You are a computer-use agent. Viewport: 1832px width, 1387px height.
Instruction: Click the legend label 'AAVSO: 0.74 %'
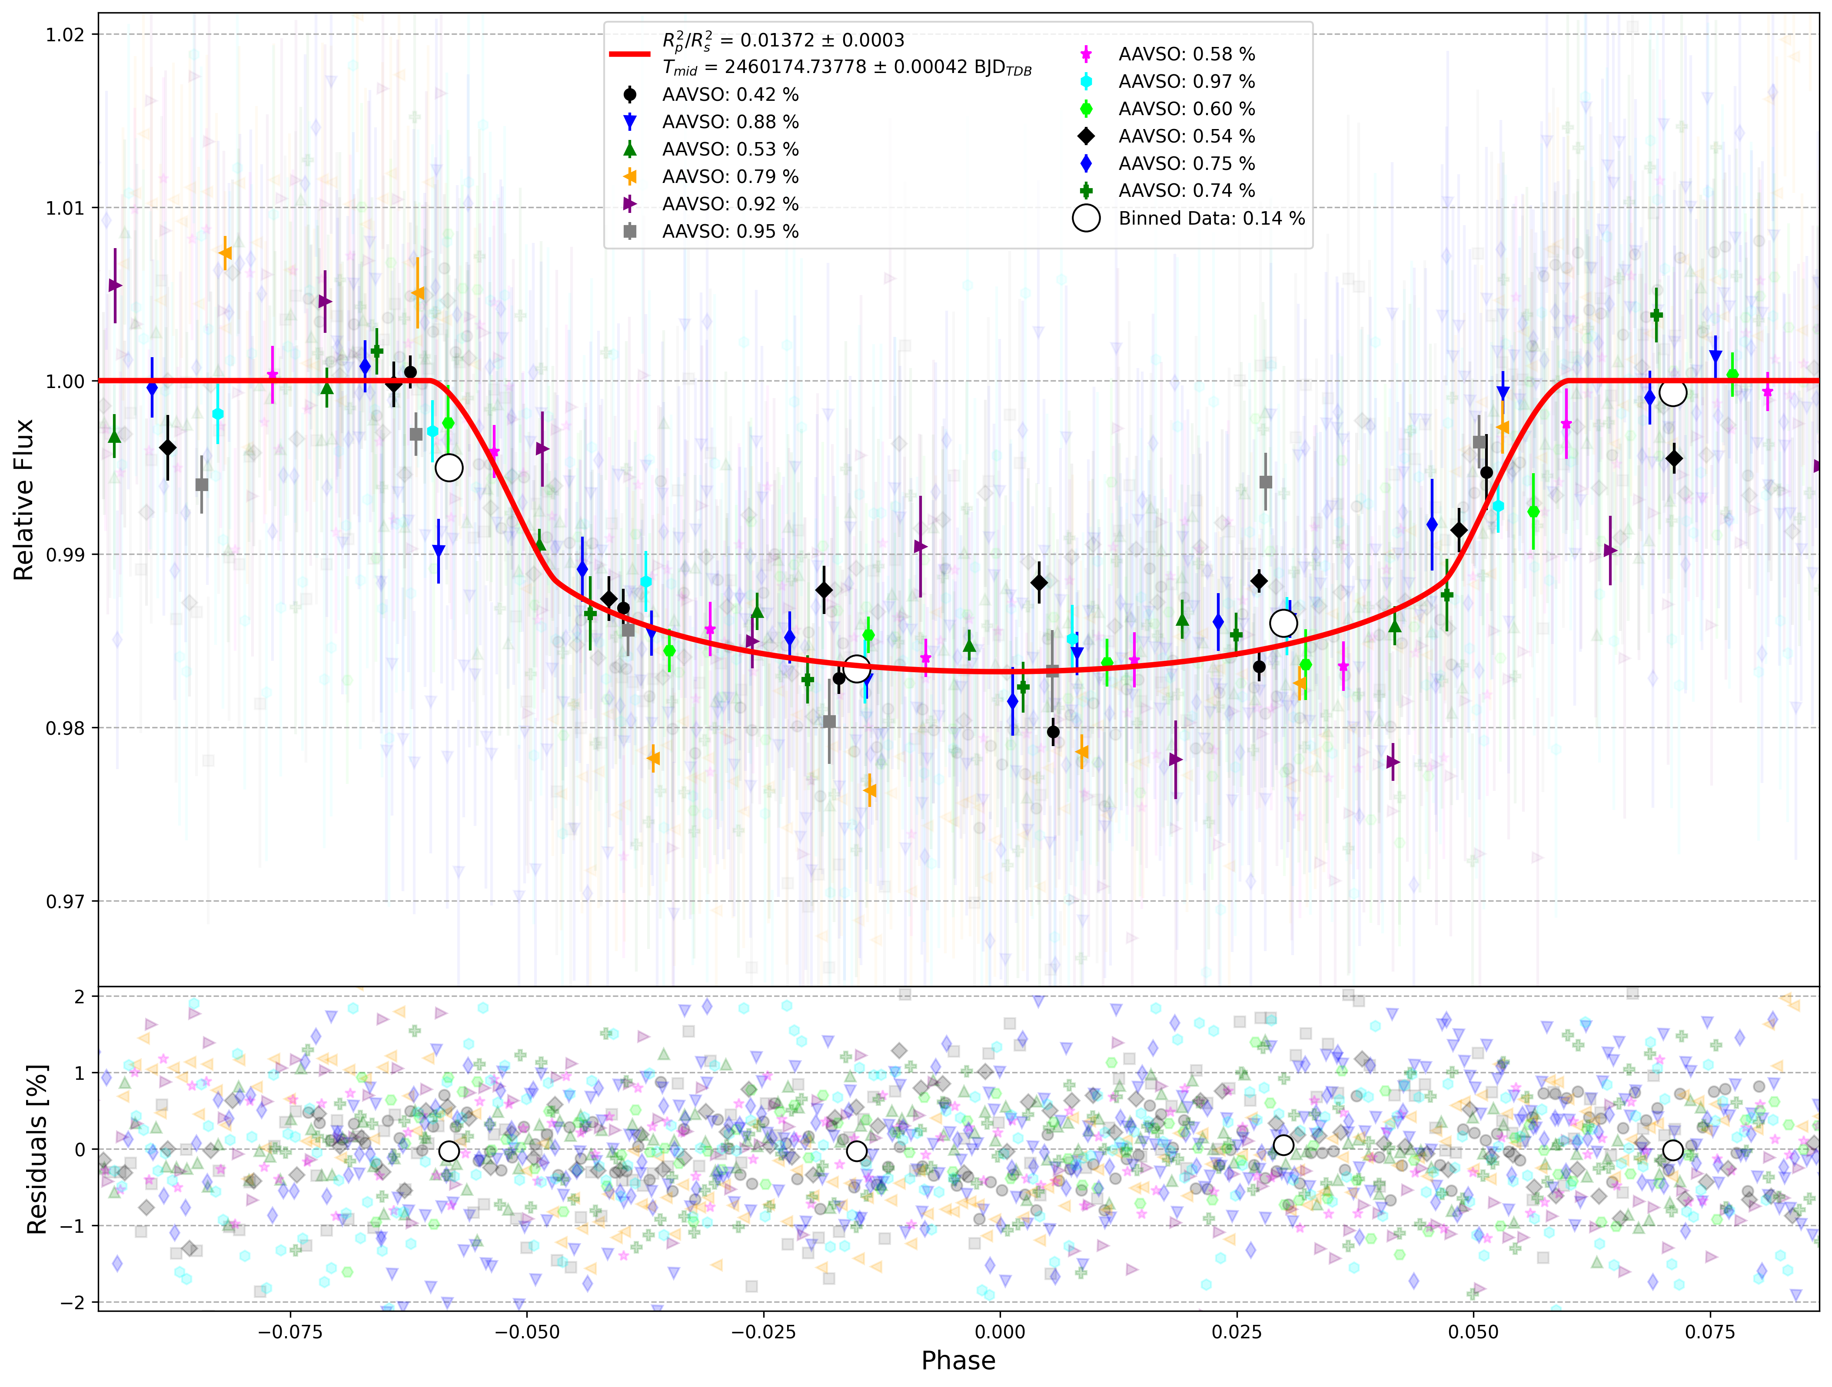1187,190
